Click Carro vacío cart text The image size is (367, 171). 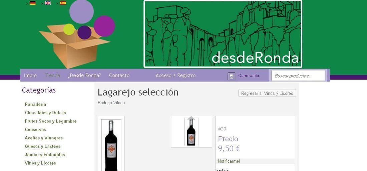[x=249, y=76]
